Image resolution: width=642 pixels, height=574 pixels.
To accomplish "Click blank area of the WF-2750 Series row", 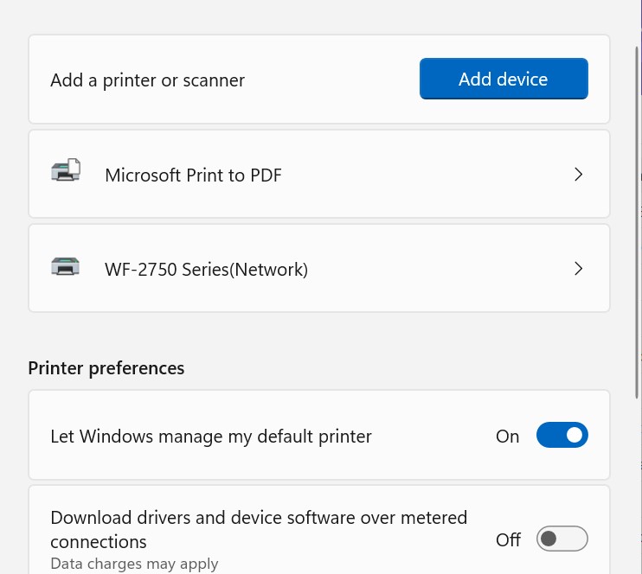I will [x=433, y=270].
